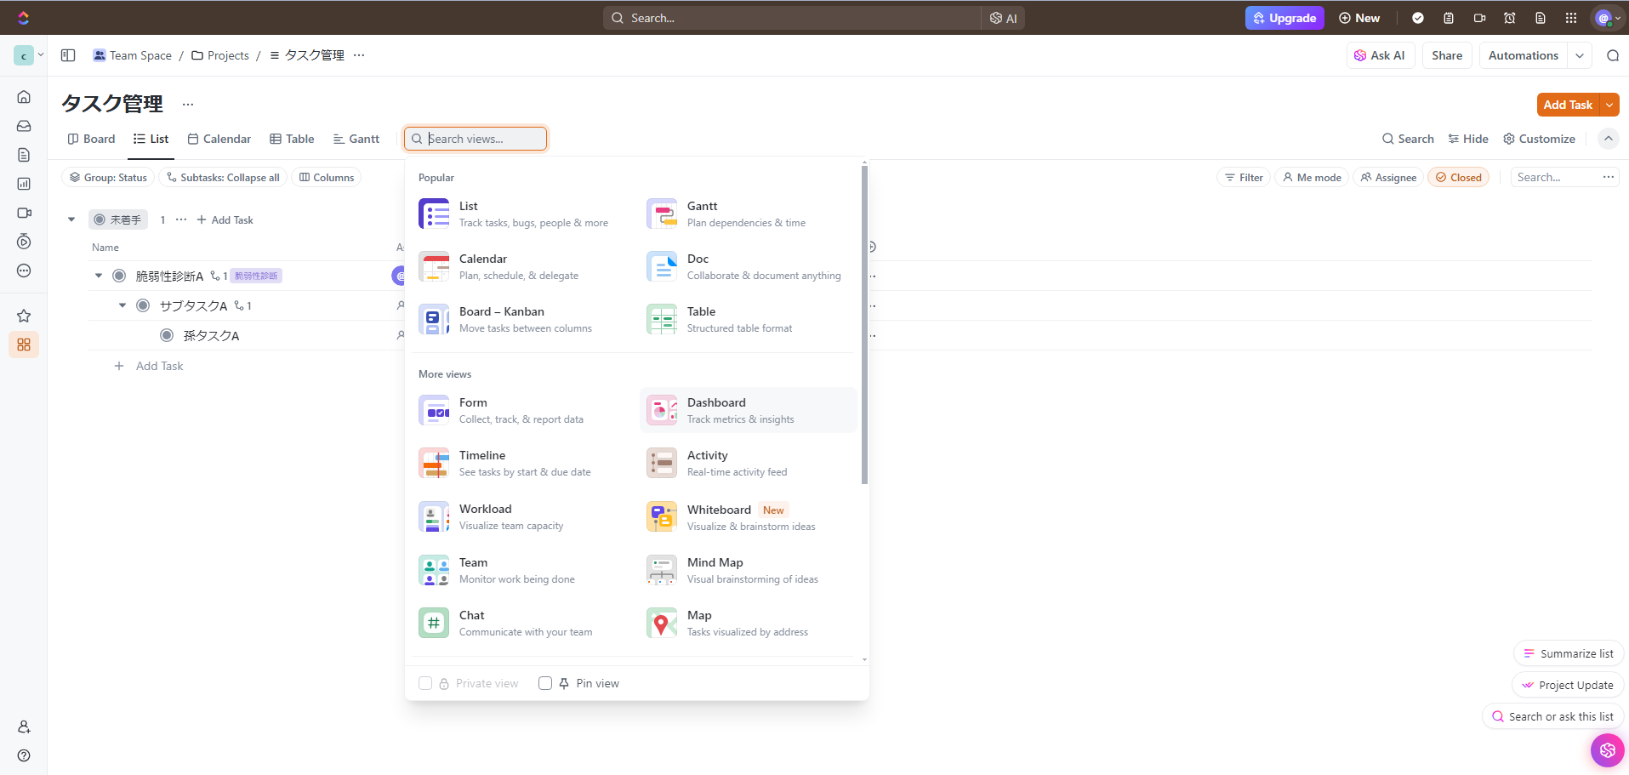Image resolution: width=1629 pixels, height=775 pixels.
Task: Open the Inbox icon in left sidebar
Action: click(x=24, y=126)
